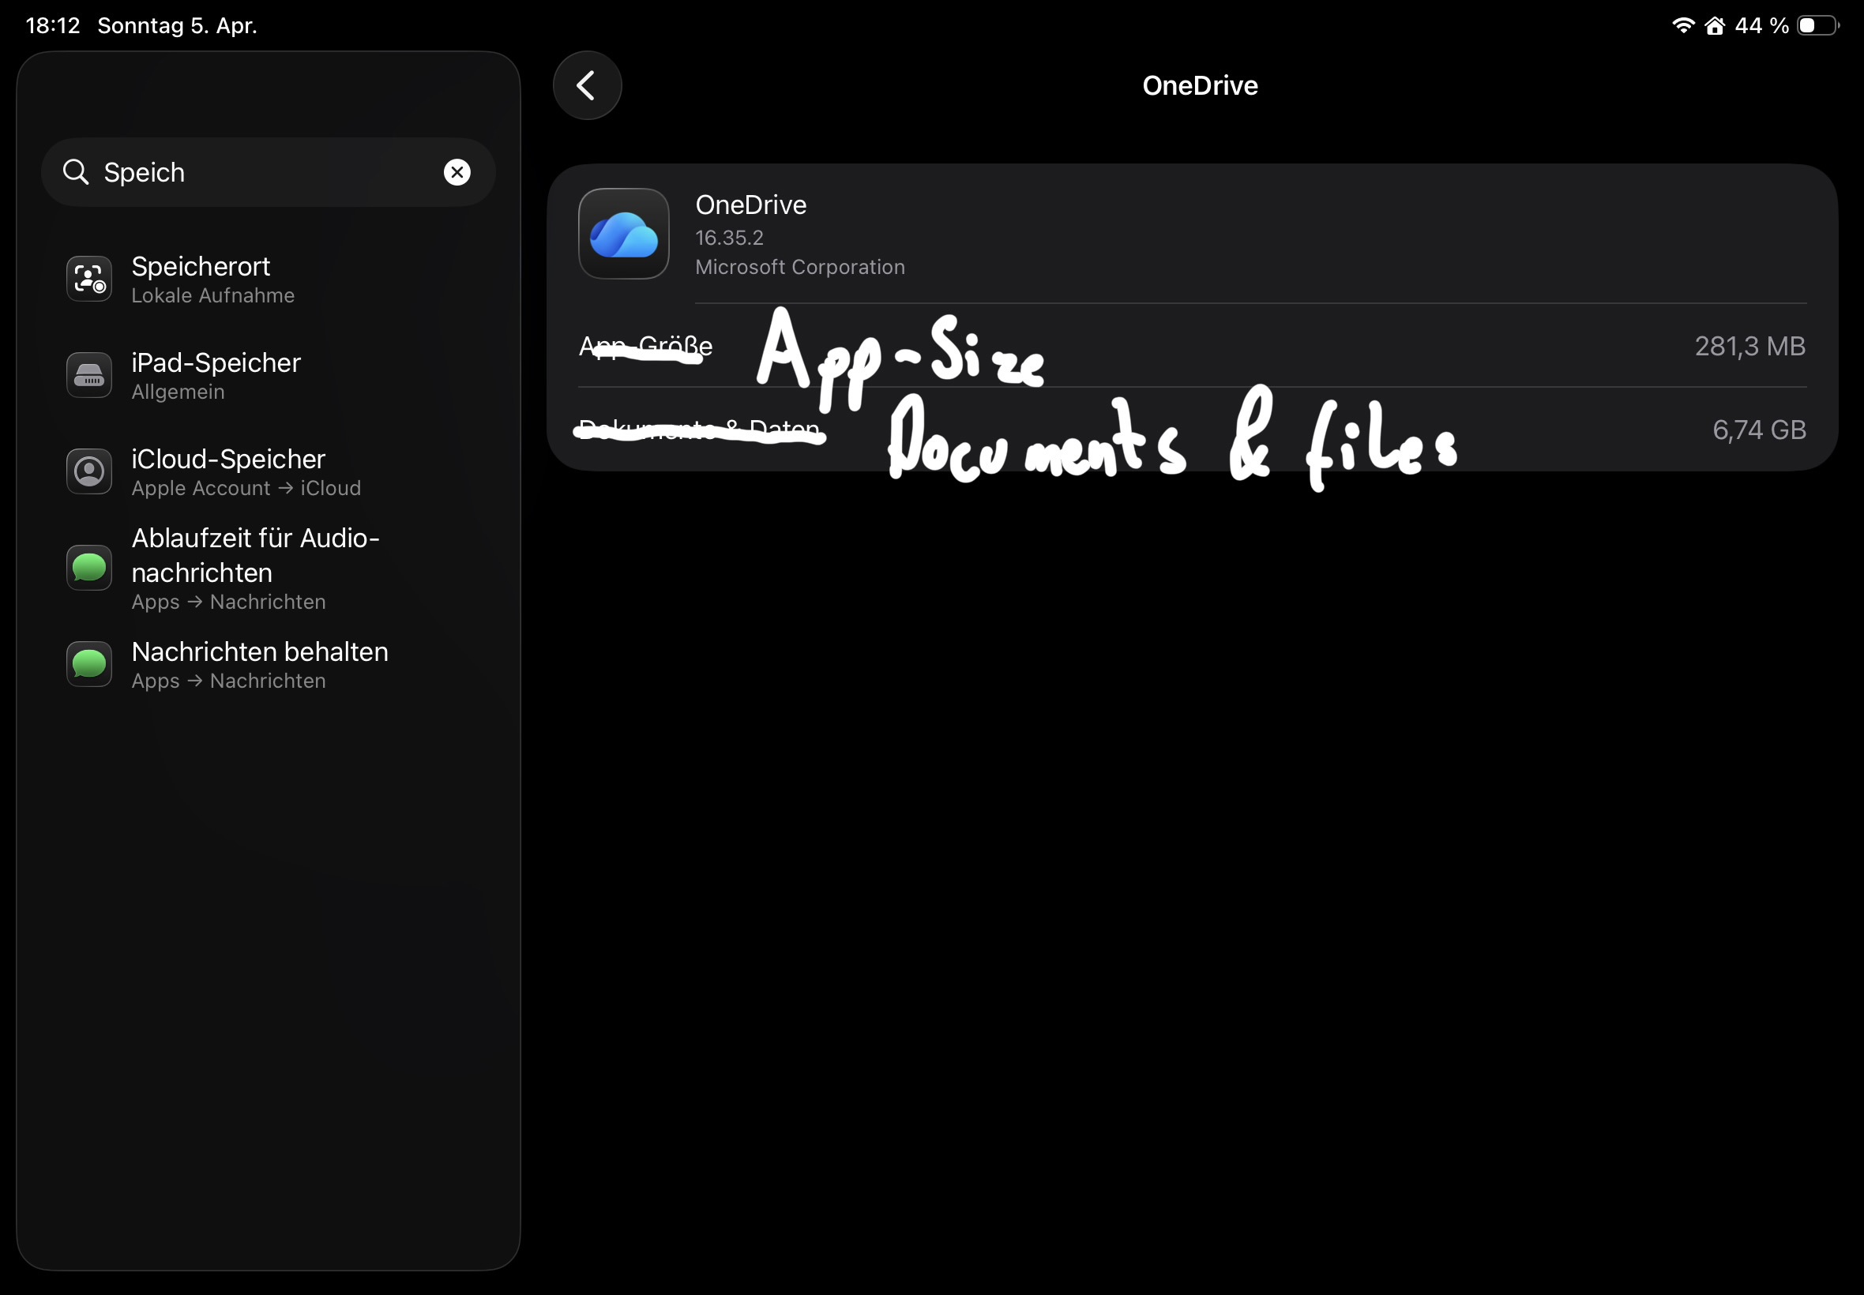Click the 18:12 clock in status bar
1864x1295 pixels.
(53, 25)
